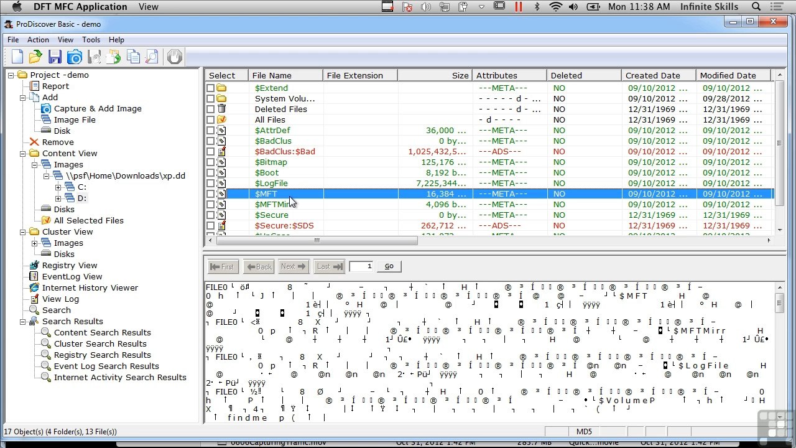Open the Help menu
796x448 pixels.
116,39
